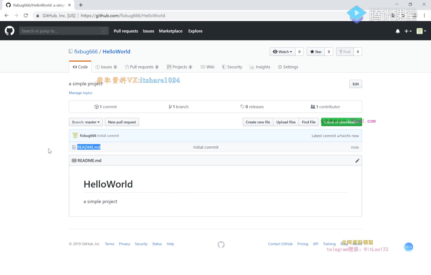Viewport: 431px width, 275px height.
Task: Open the browser three-dot menu
Action: (424, 16)
